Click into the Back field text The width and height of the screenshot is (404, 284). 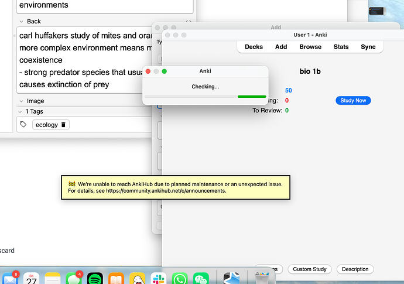tap(85, 60)
